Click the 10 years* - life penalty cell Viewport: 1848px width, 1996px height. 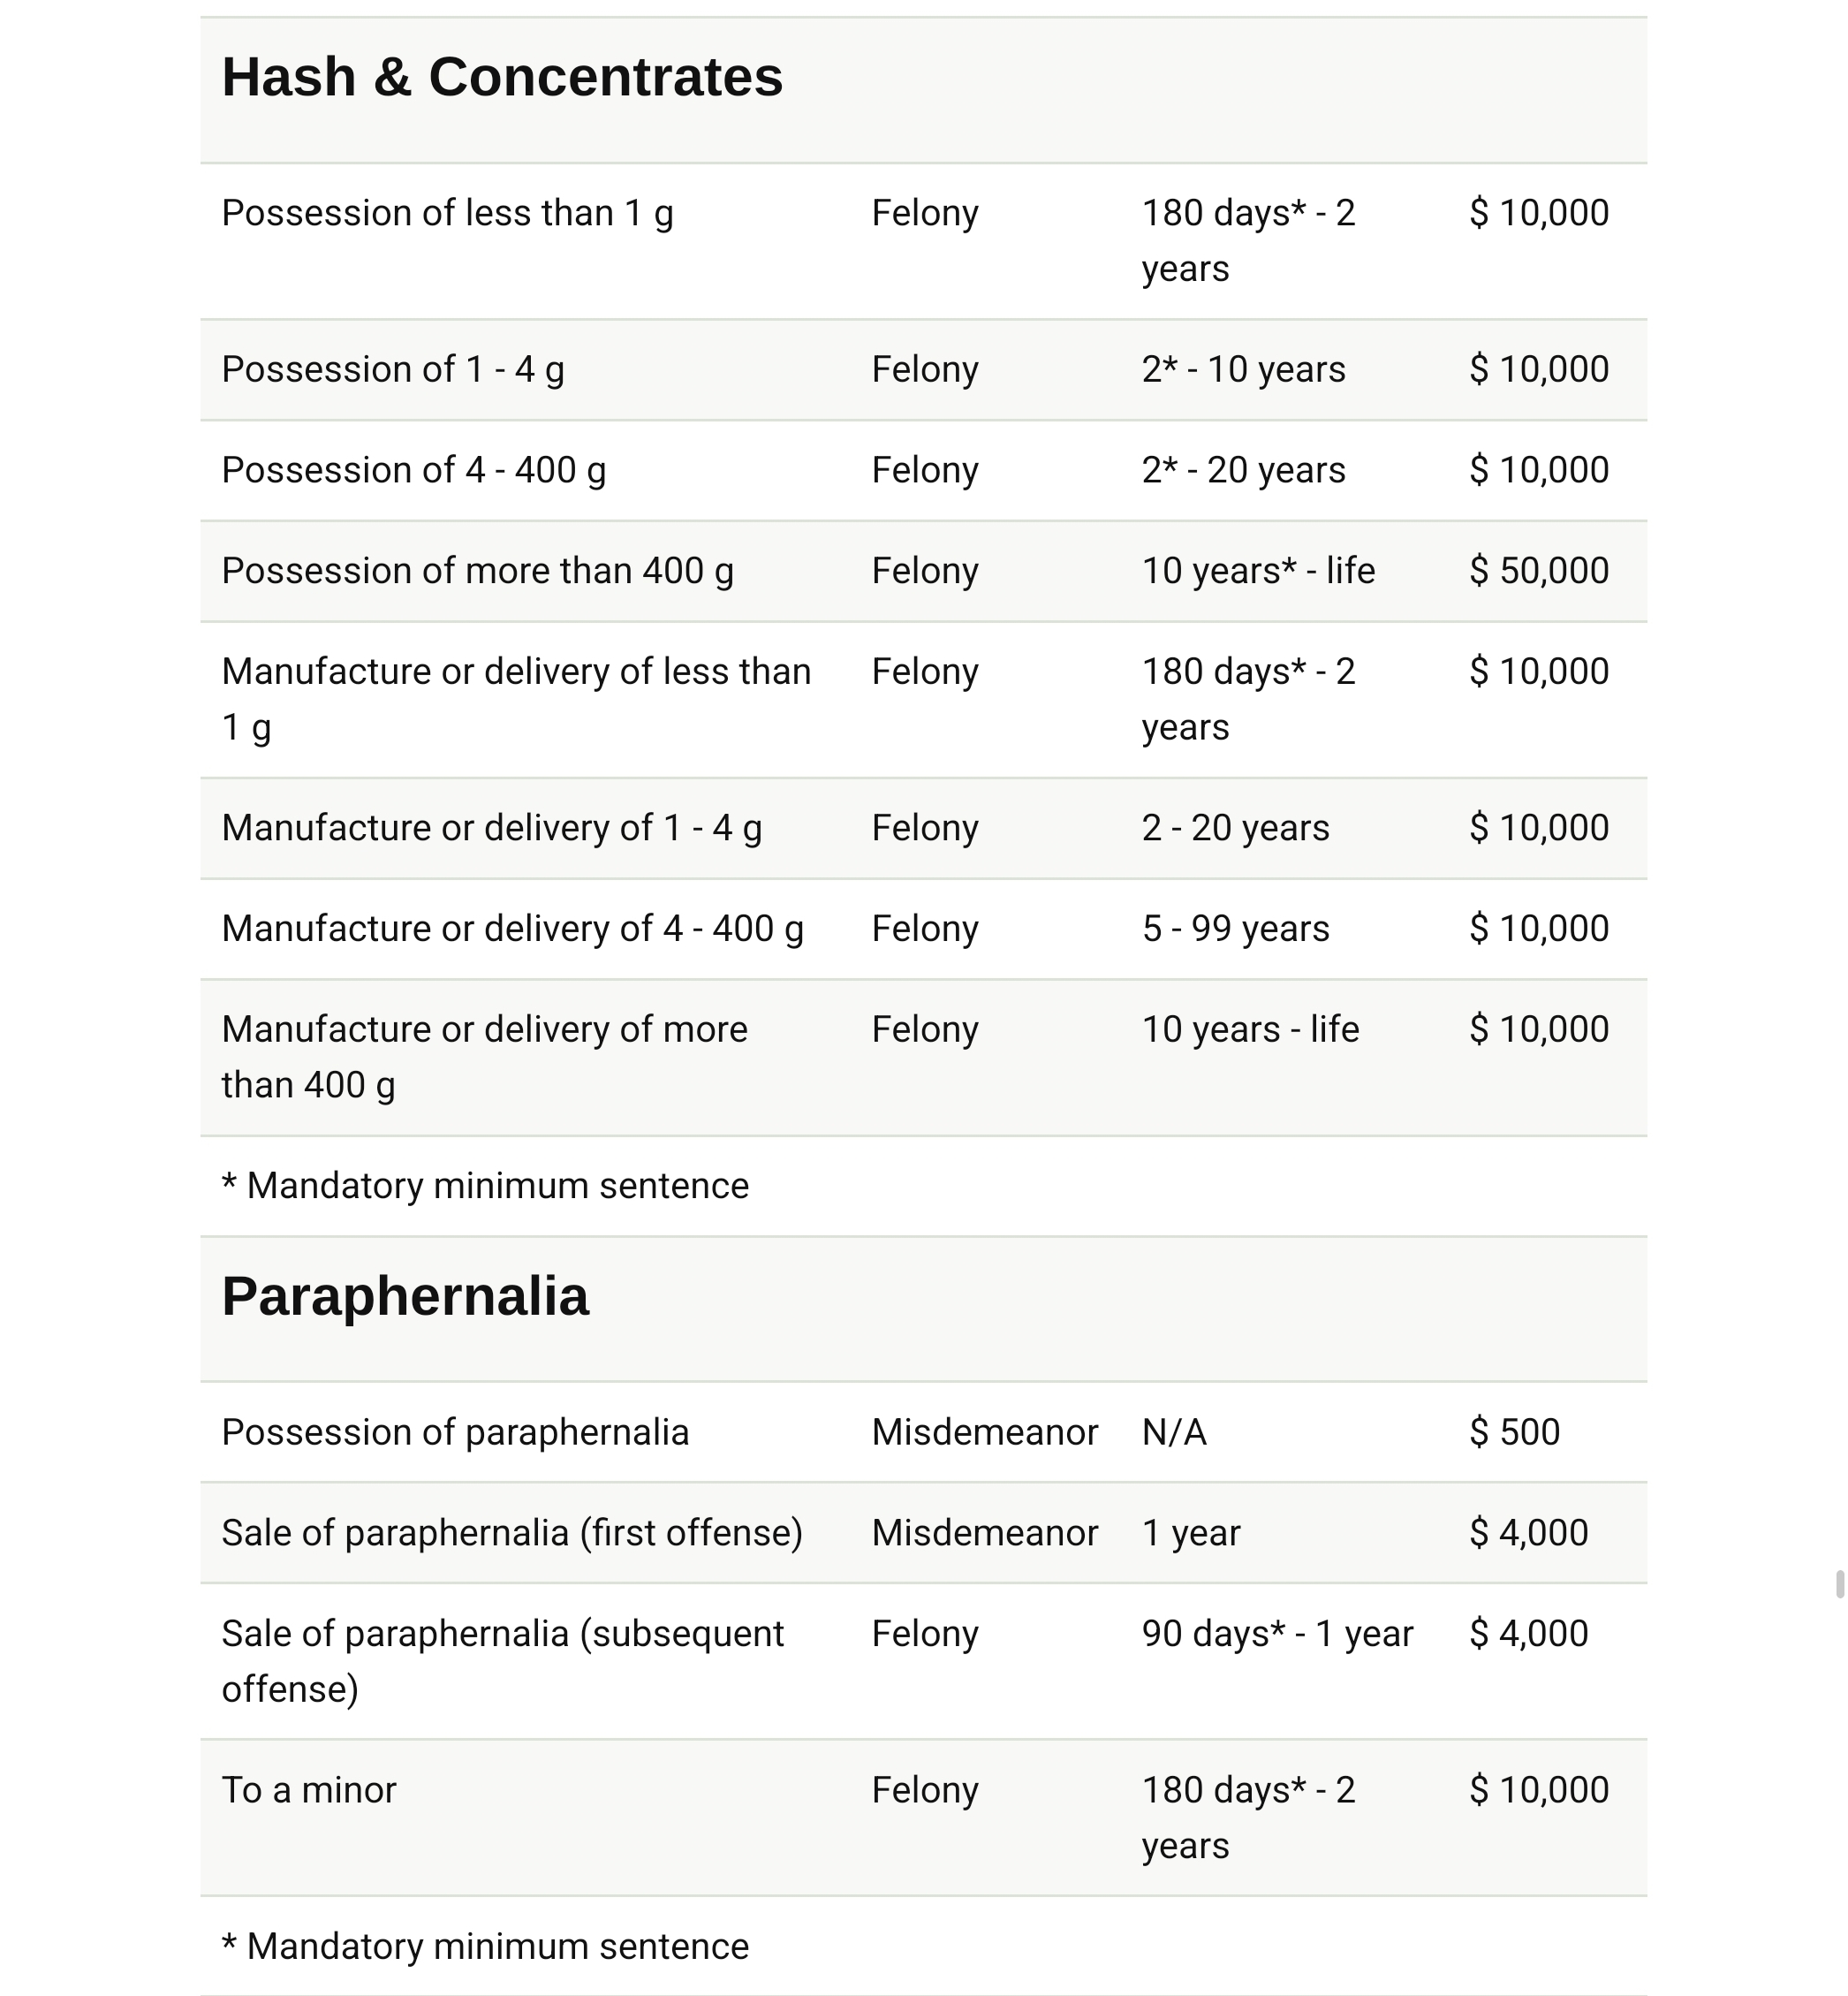click(1258, 571)
